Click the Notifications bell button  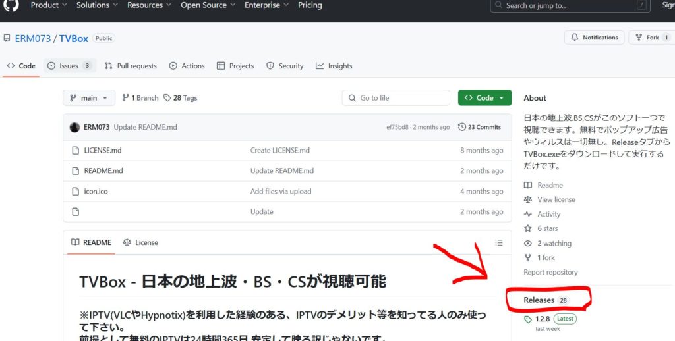point(594,38)
